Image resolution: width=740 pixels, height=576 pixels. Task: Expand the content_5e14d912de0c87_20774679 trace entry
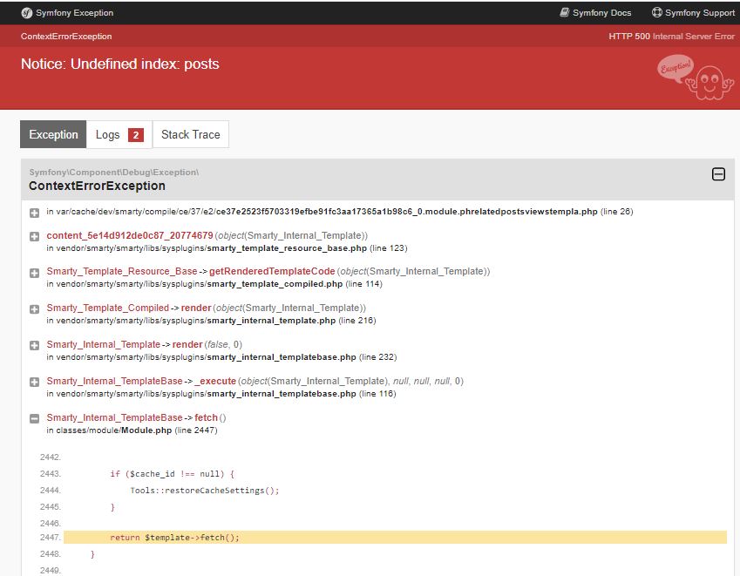click(x=35, y=236)
